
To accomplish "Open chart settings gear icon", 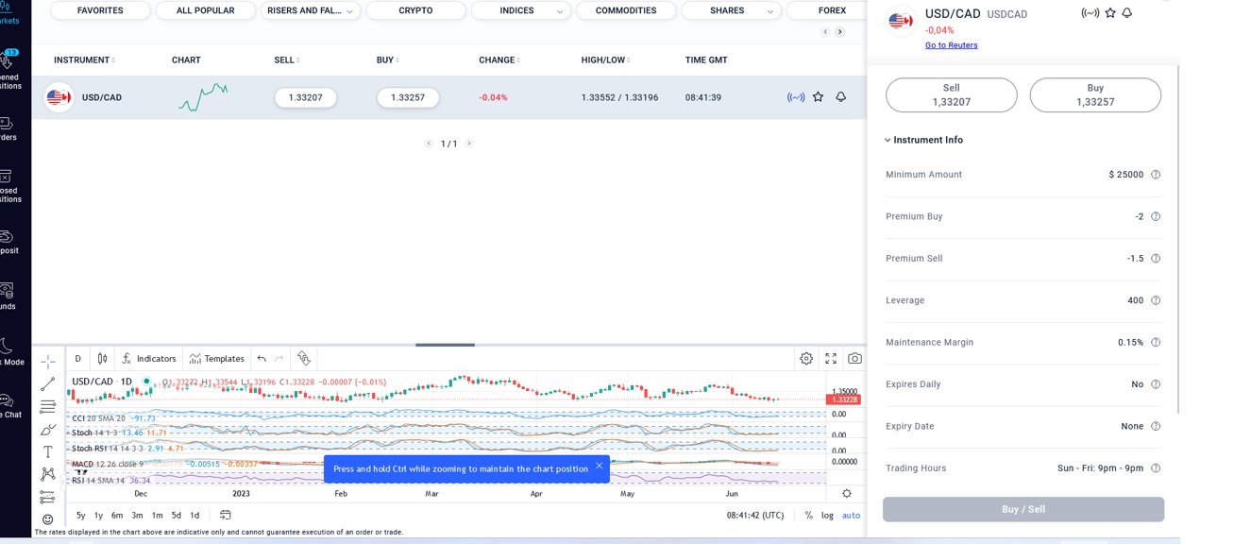I will pos(806,359).
